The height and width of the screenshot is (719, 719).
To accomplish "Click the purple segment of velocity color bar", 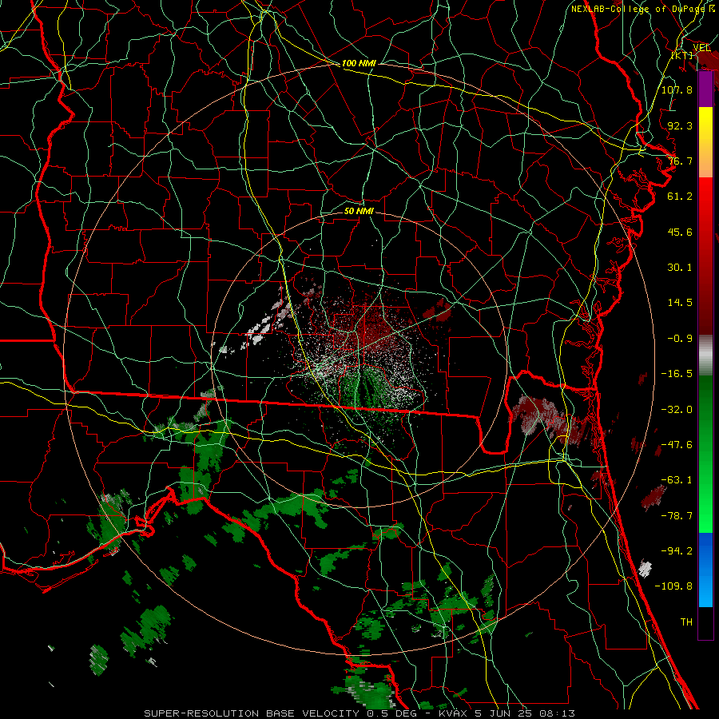I will click(x=705, y=89).
